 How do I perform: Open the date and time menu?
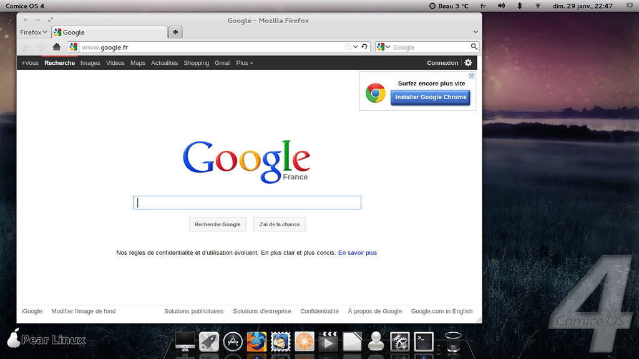click(x=582, y=6)
